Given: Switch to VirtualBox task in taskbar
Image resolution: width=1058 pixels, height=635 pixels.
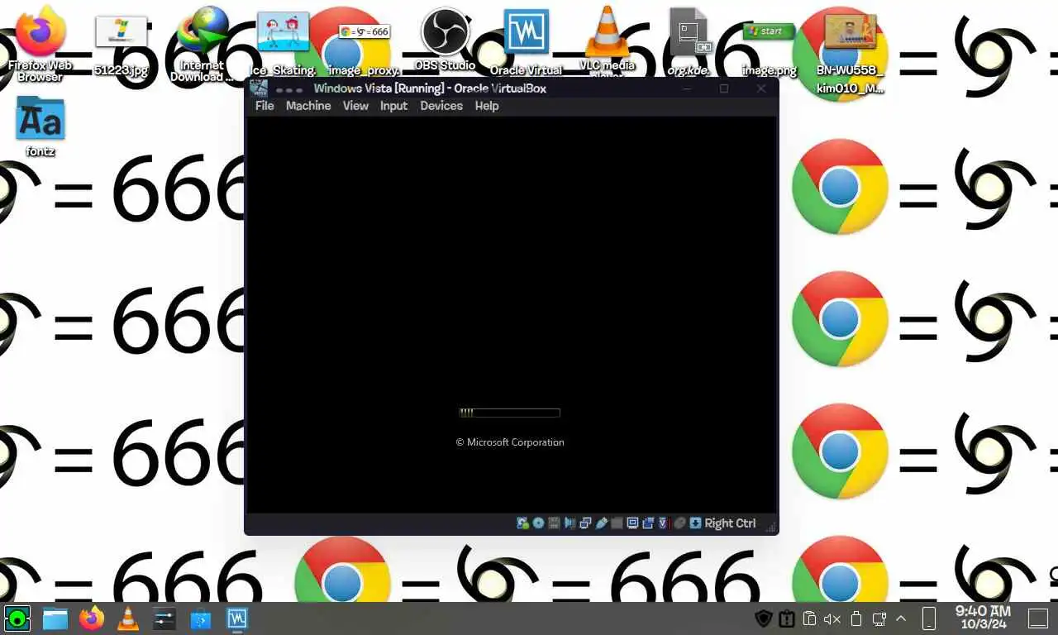Looking at the screenshot, I should point(237,618).
